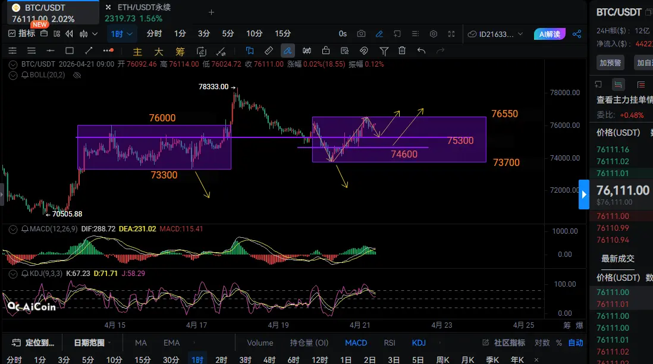Toggle the MACD indicator in bottom bar
This screenshot has width=653, height=364.
356,343
